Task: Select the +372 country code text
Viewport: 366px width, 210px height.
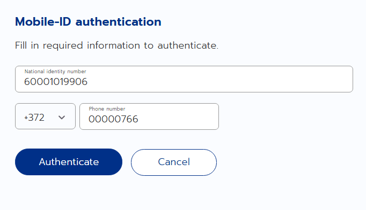Action: pos(34,118)
